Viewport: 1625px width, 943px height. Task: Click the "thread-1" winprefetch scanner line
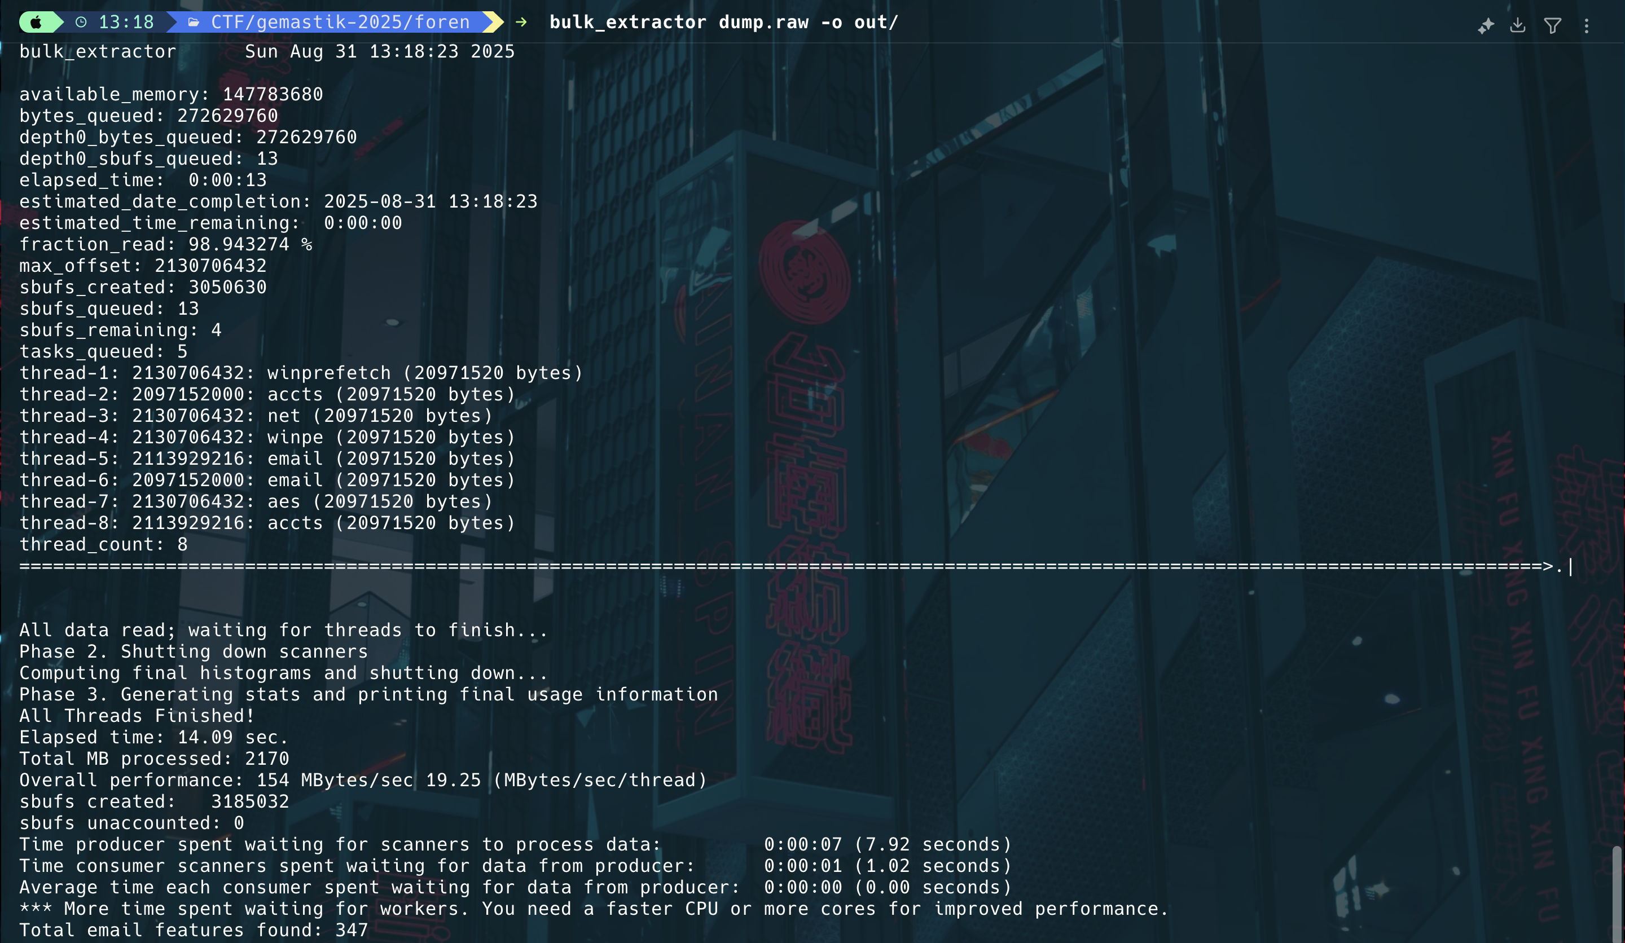(x=301, y=373)
